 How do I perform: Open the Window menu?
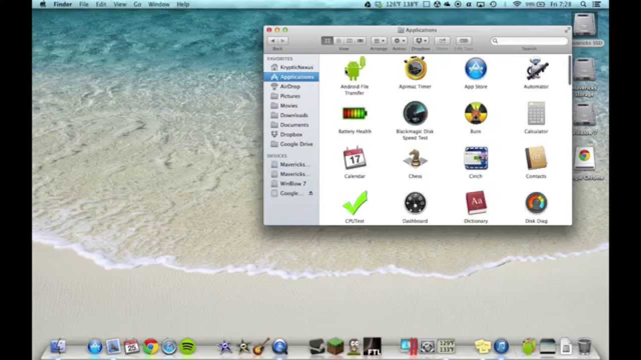click(159, 4)
